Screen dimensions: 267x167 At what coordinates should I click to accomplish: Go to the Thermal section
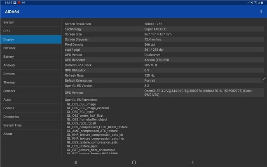[31, 82]
